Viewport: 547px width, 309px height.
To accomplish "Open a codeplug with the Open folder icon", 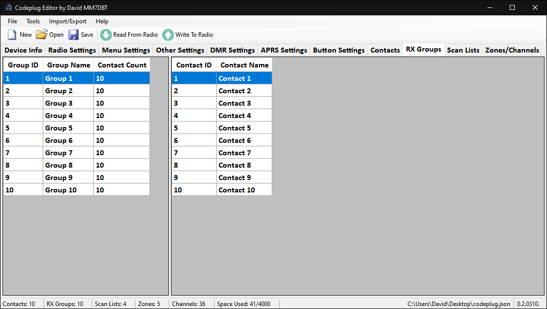I will point(41,35).
